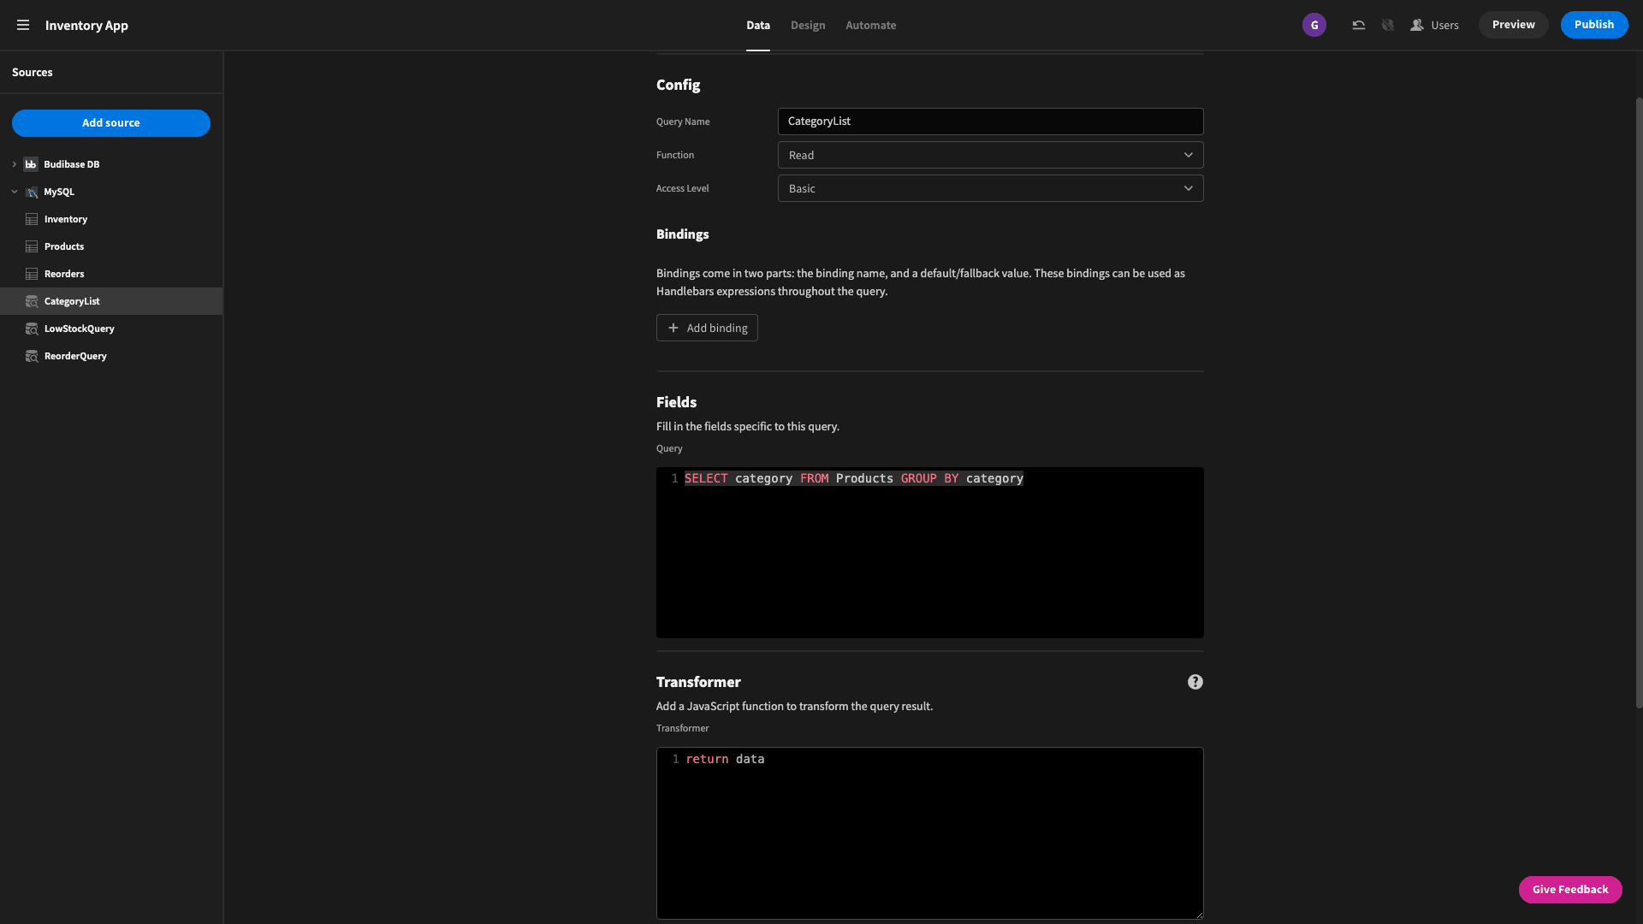Click the Users people icon
The width and height of the screenshot is (1643, 924).
pos(1416,25)
